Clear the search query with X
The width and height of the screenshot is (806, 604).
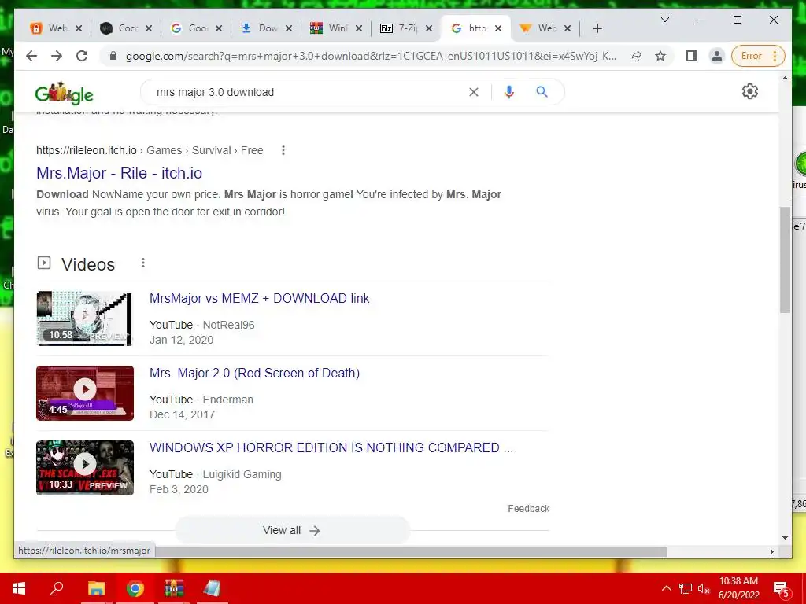473,92
